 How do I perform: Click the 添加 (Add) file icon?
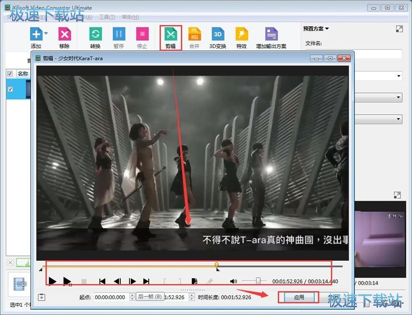click(36, 33)
